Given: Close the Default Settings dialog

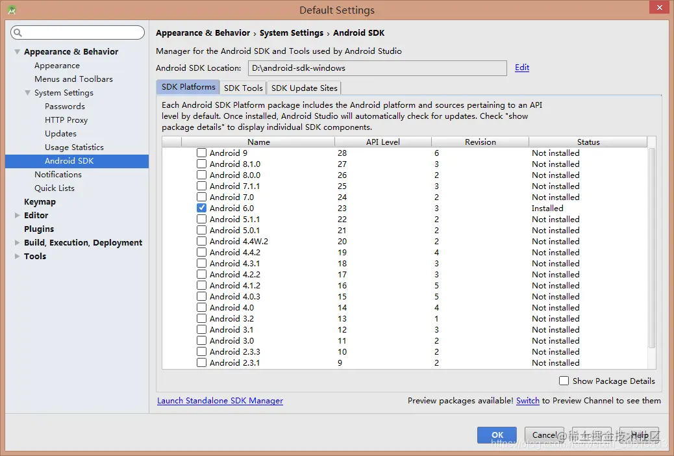Looking at the screenshot, I should [x=659, y=7].
